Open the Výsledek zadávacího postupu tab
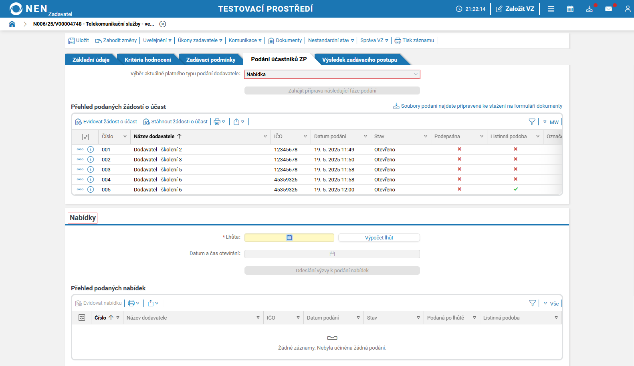The width and height of the screenshot is (634, 366). pos(359,60)
